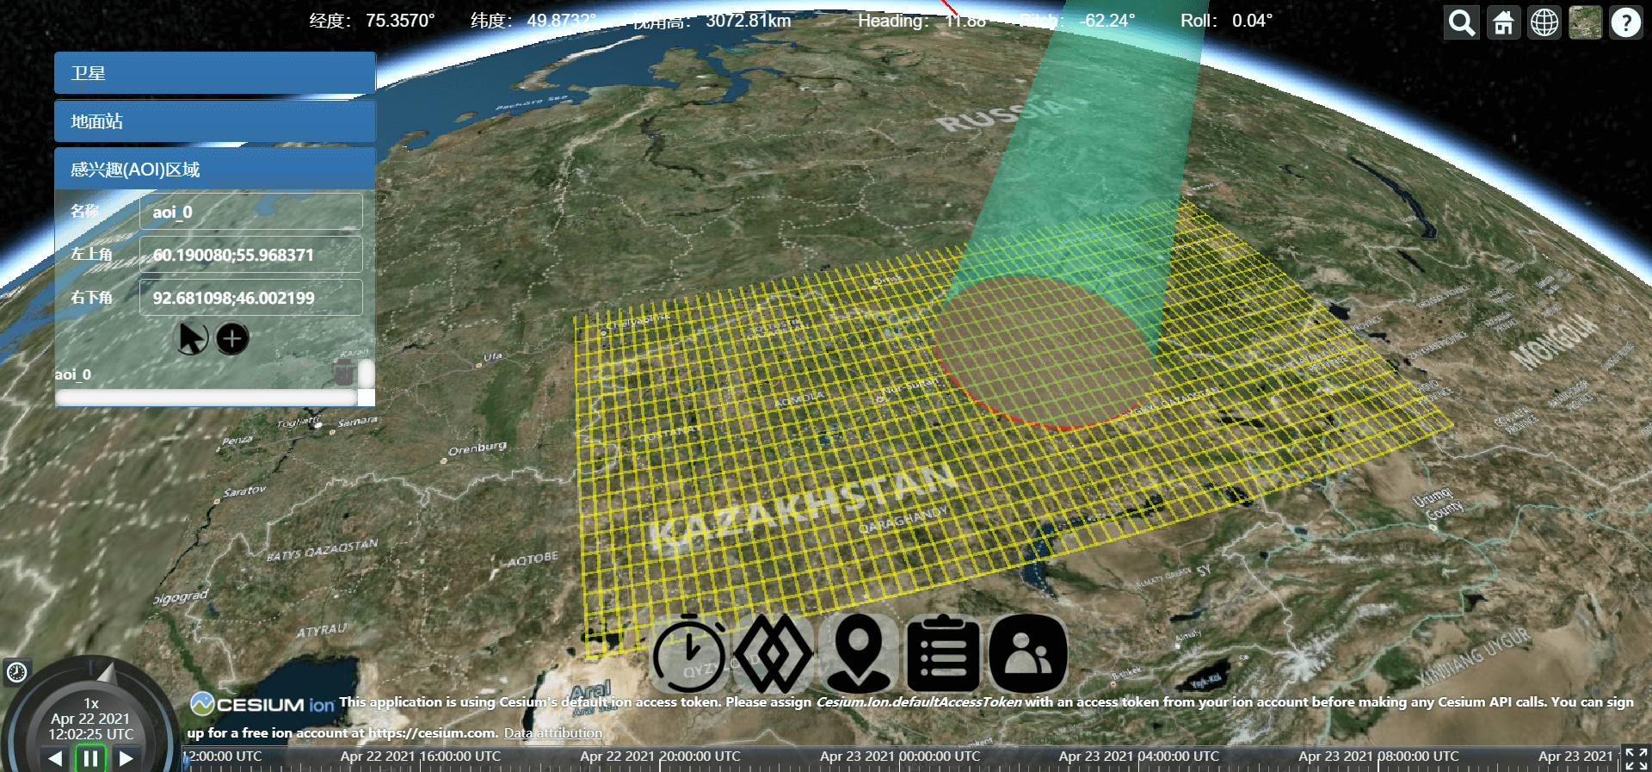Jump timeline to Apr 23 04:00:00 UTC
Viewport: 1652px width, 772px height.
click(x=1139, y=757)
